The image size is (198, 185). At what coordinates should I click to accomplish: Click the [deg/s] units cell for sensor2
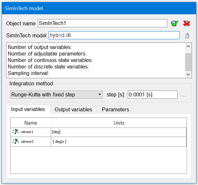[x=118, y=142]
